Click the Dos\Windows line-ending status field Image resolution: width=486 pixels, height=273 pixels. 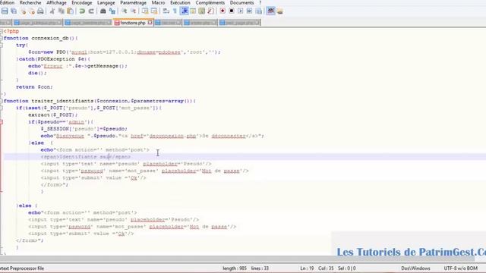(x=415, y=268)
